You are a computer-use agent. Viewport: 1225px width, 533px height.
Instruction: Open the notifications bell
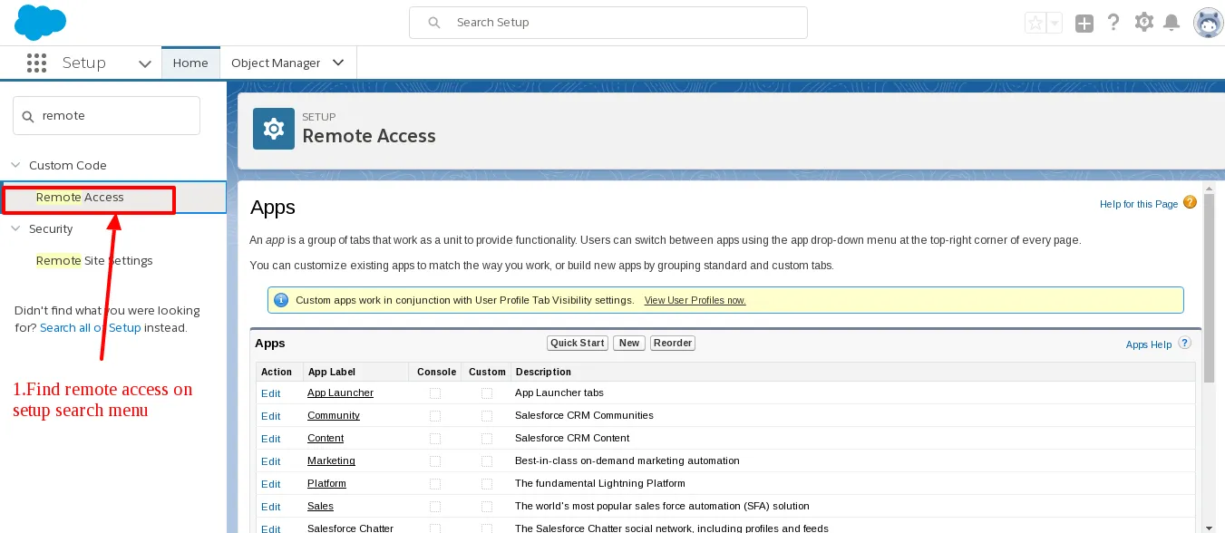[x=1172, y=23]
